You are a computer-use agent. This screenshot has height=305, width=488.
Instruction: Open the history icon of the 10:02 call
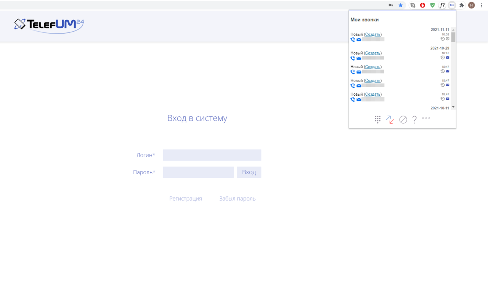click(443, 39)
